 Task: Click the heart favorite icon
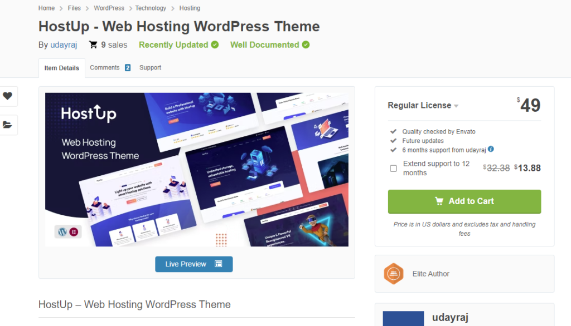(x=7, y=96)
